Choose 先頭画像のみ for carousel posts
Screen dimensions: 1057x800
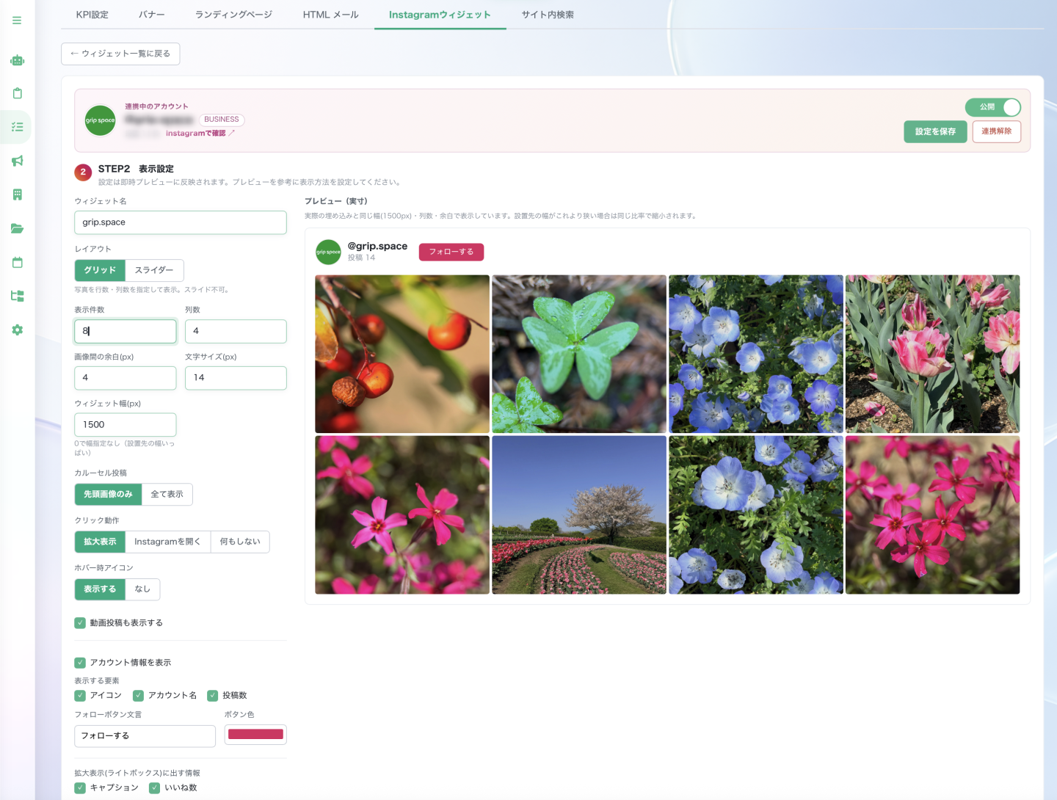click(x=108, y=495)
